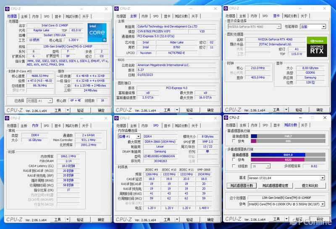Open 工具 dropdown arrow in bench window
This screenshot has height=229, width=336.
coord(286,219)
